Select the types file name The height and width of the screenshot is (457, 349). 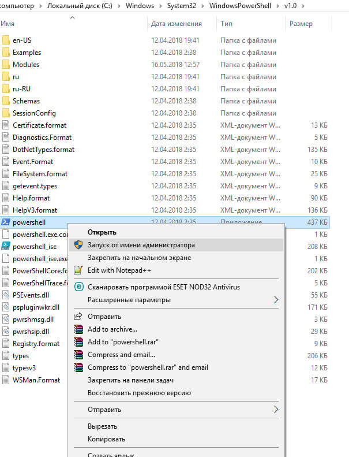21,356
